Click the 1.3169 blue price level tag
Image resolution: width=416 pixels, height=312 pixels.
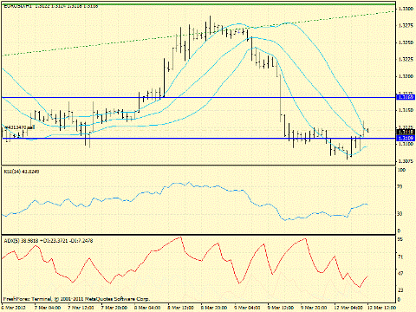(406, 97)
